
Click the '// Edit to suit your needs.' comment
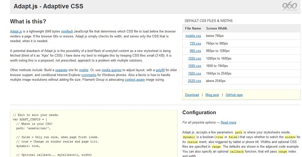pos(36,115)
